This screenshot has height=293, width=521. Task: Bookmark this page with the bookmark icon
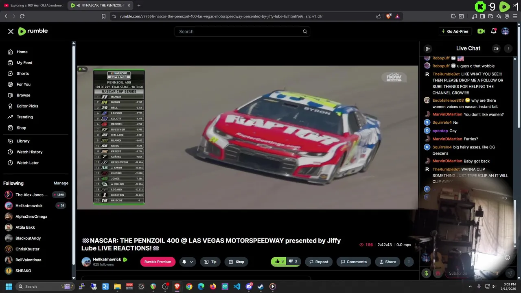coord(103,16)
